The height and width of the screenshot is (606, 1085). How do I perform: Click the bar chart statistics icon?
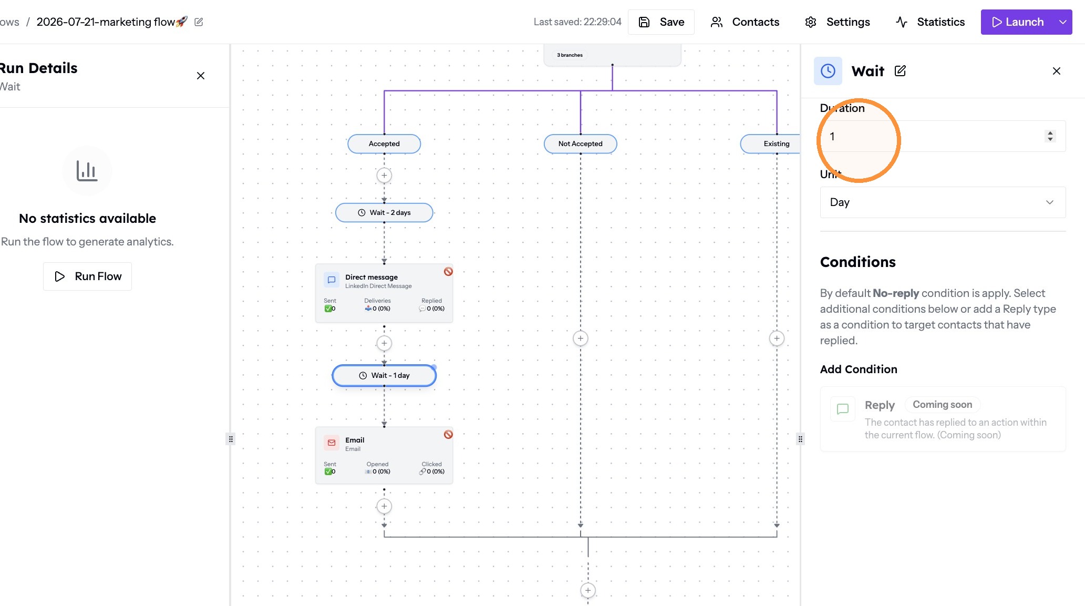87,171
